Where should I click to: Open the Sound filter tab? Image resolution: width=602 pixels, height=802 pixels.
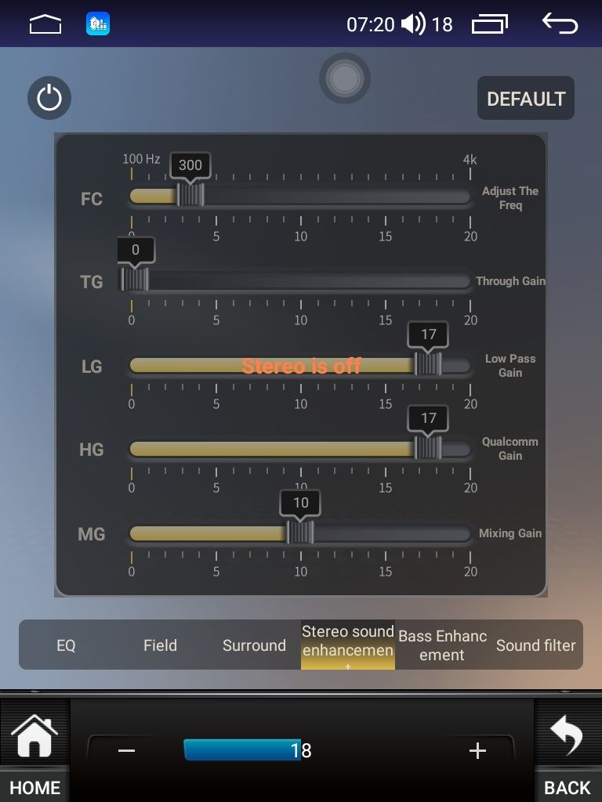coord(535,645)
